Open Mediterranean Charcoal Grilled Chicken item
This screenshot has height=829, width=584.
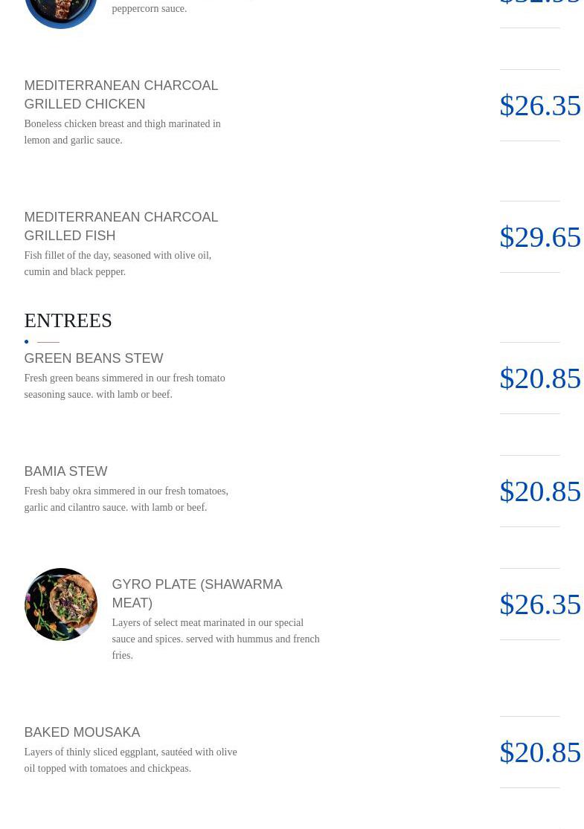click(x=121, y=94)
